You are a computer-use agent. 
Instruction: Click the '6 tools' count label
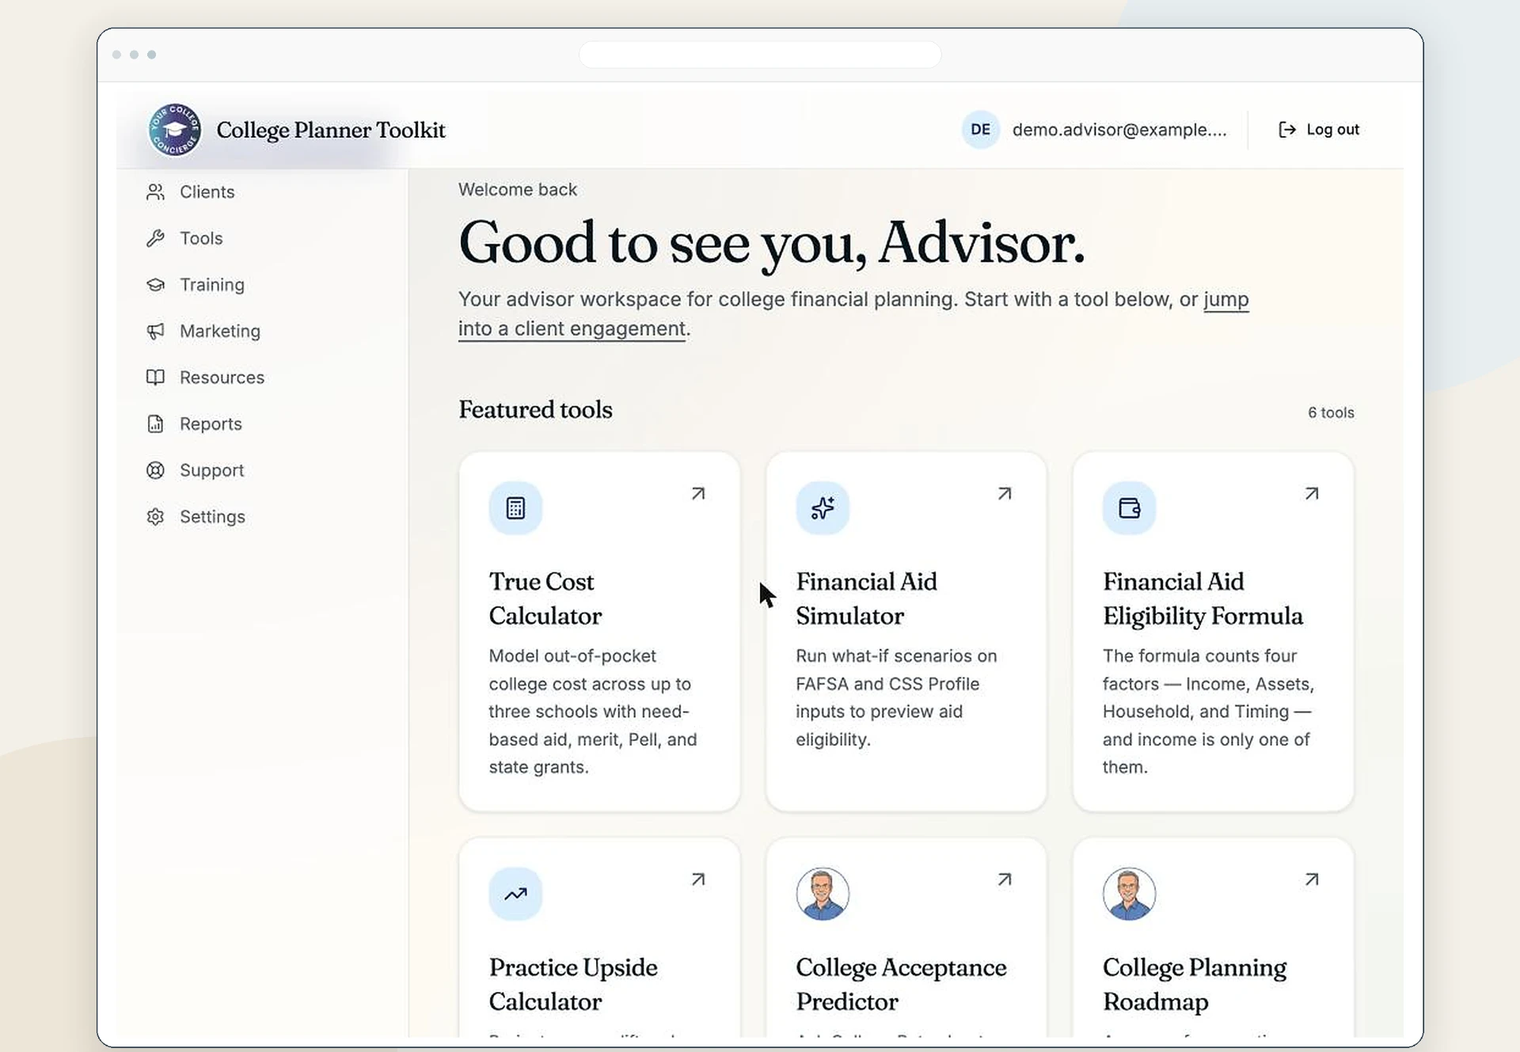coord(1331,412)
